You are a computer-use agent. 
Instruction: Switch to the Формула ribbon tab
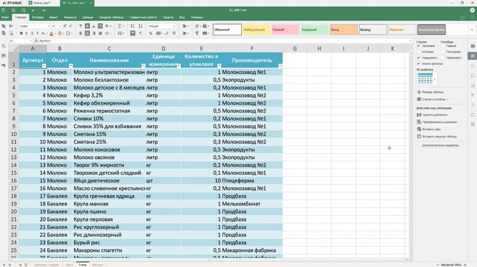70,17
